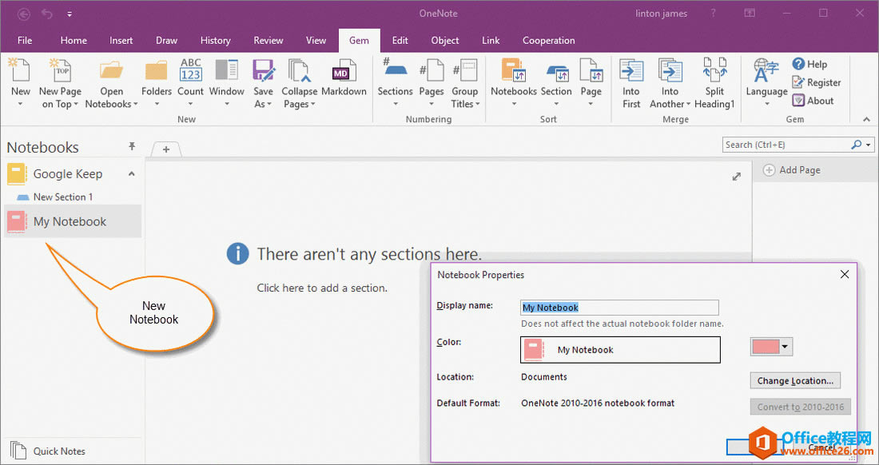
Task: Close the Notebook Properties dialog
Action: tap(845, 274)
